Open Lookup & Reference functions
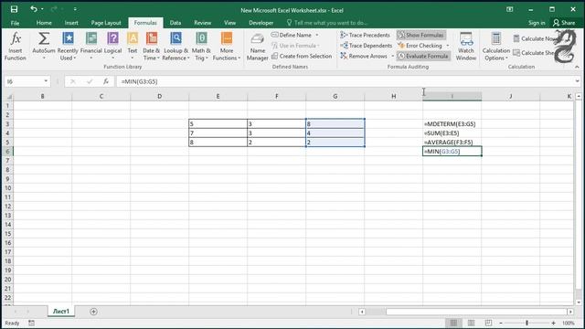Screen dimensions: 585x329 (x=175, y=47)
